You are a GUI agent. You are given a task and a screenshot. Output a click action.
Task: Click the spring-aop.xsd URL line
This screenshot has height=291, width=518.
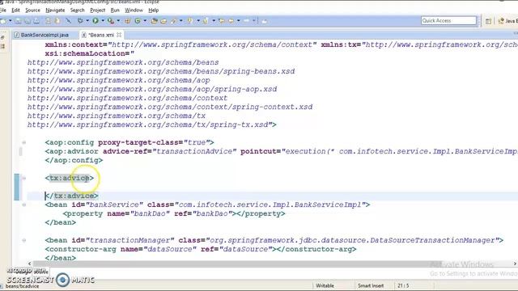(152, 89)
